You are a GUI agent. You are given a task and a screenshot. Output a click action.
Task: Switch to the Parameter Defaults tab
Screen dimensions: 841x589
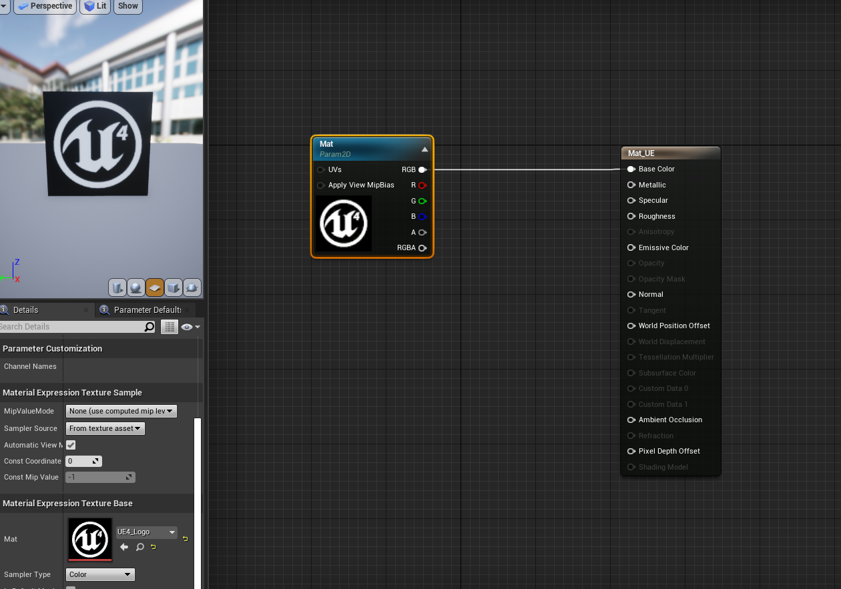[146, 310]
